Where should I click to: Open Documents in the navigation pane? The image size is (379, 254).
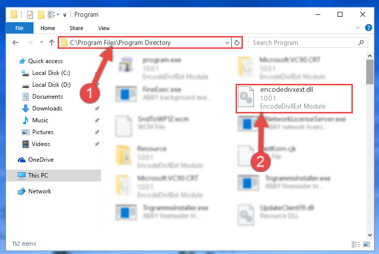[47, 97]
